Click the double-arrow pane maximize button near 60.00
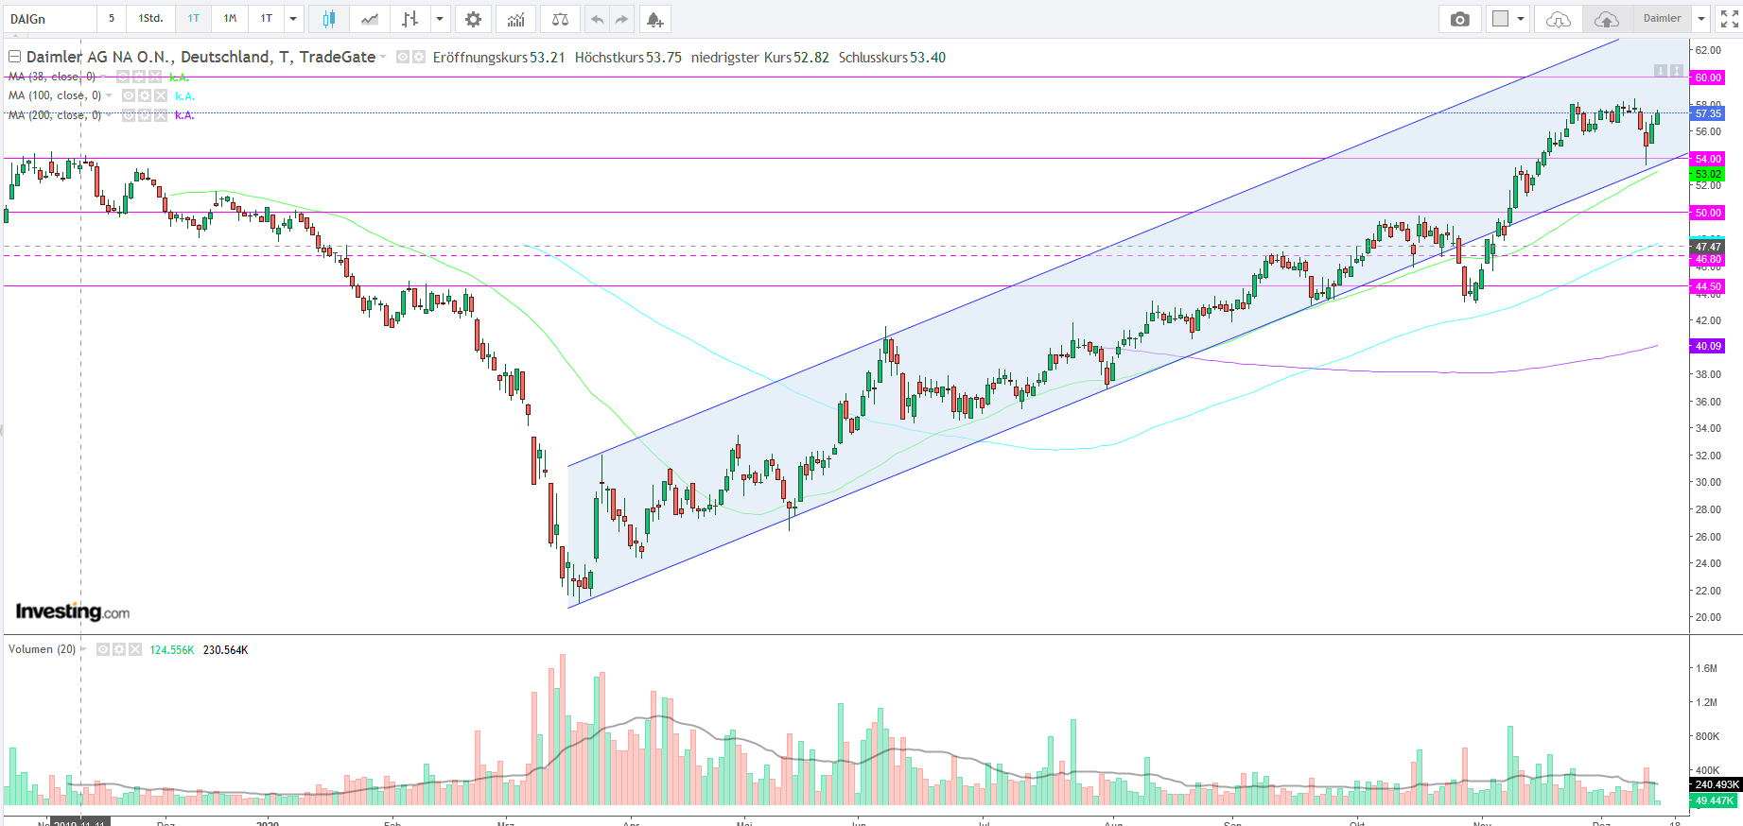 1677,71
